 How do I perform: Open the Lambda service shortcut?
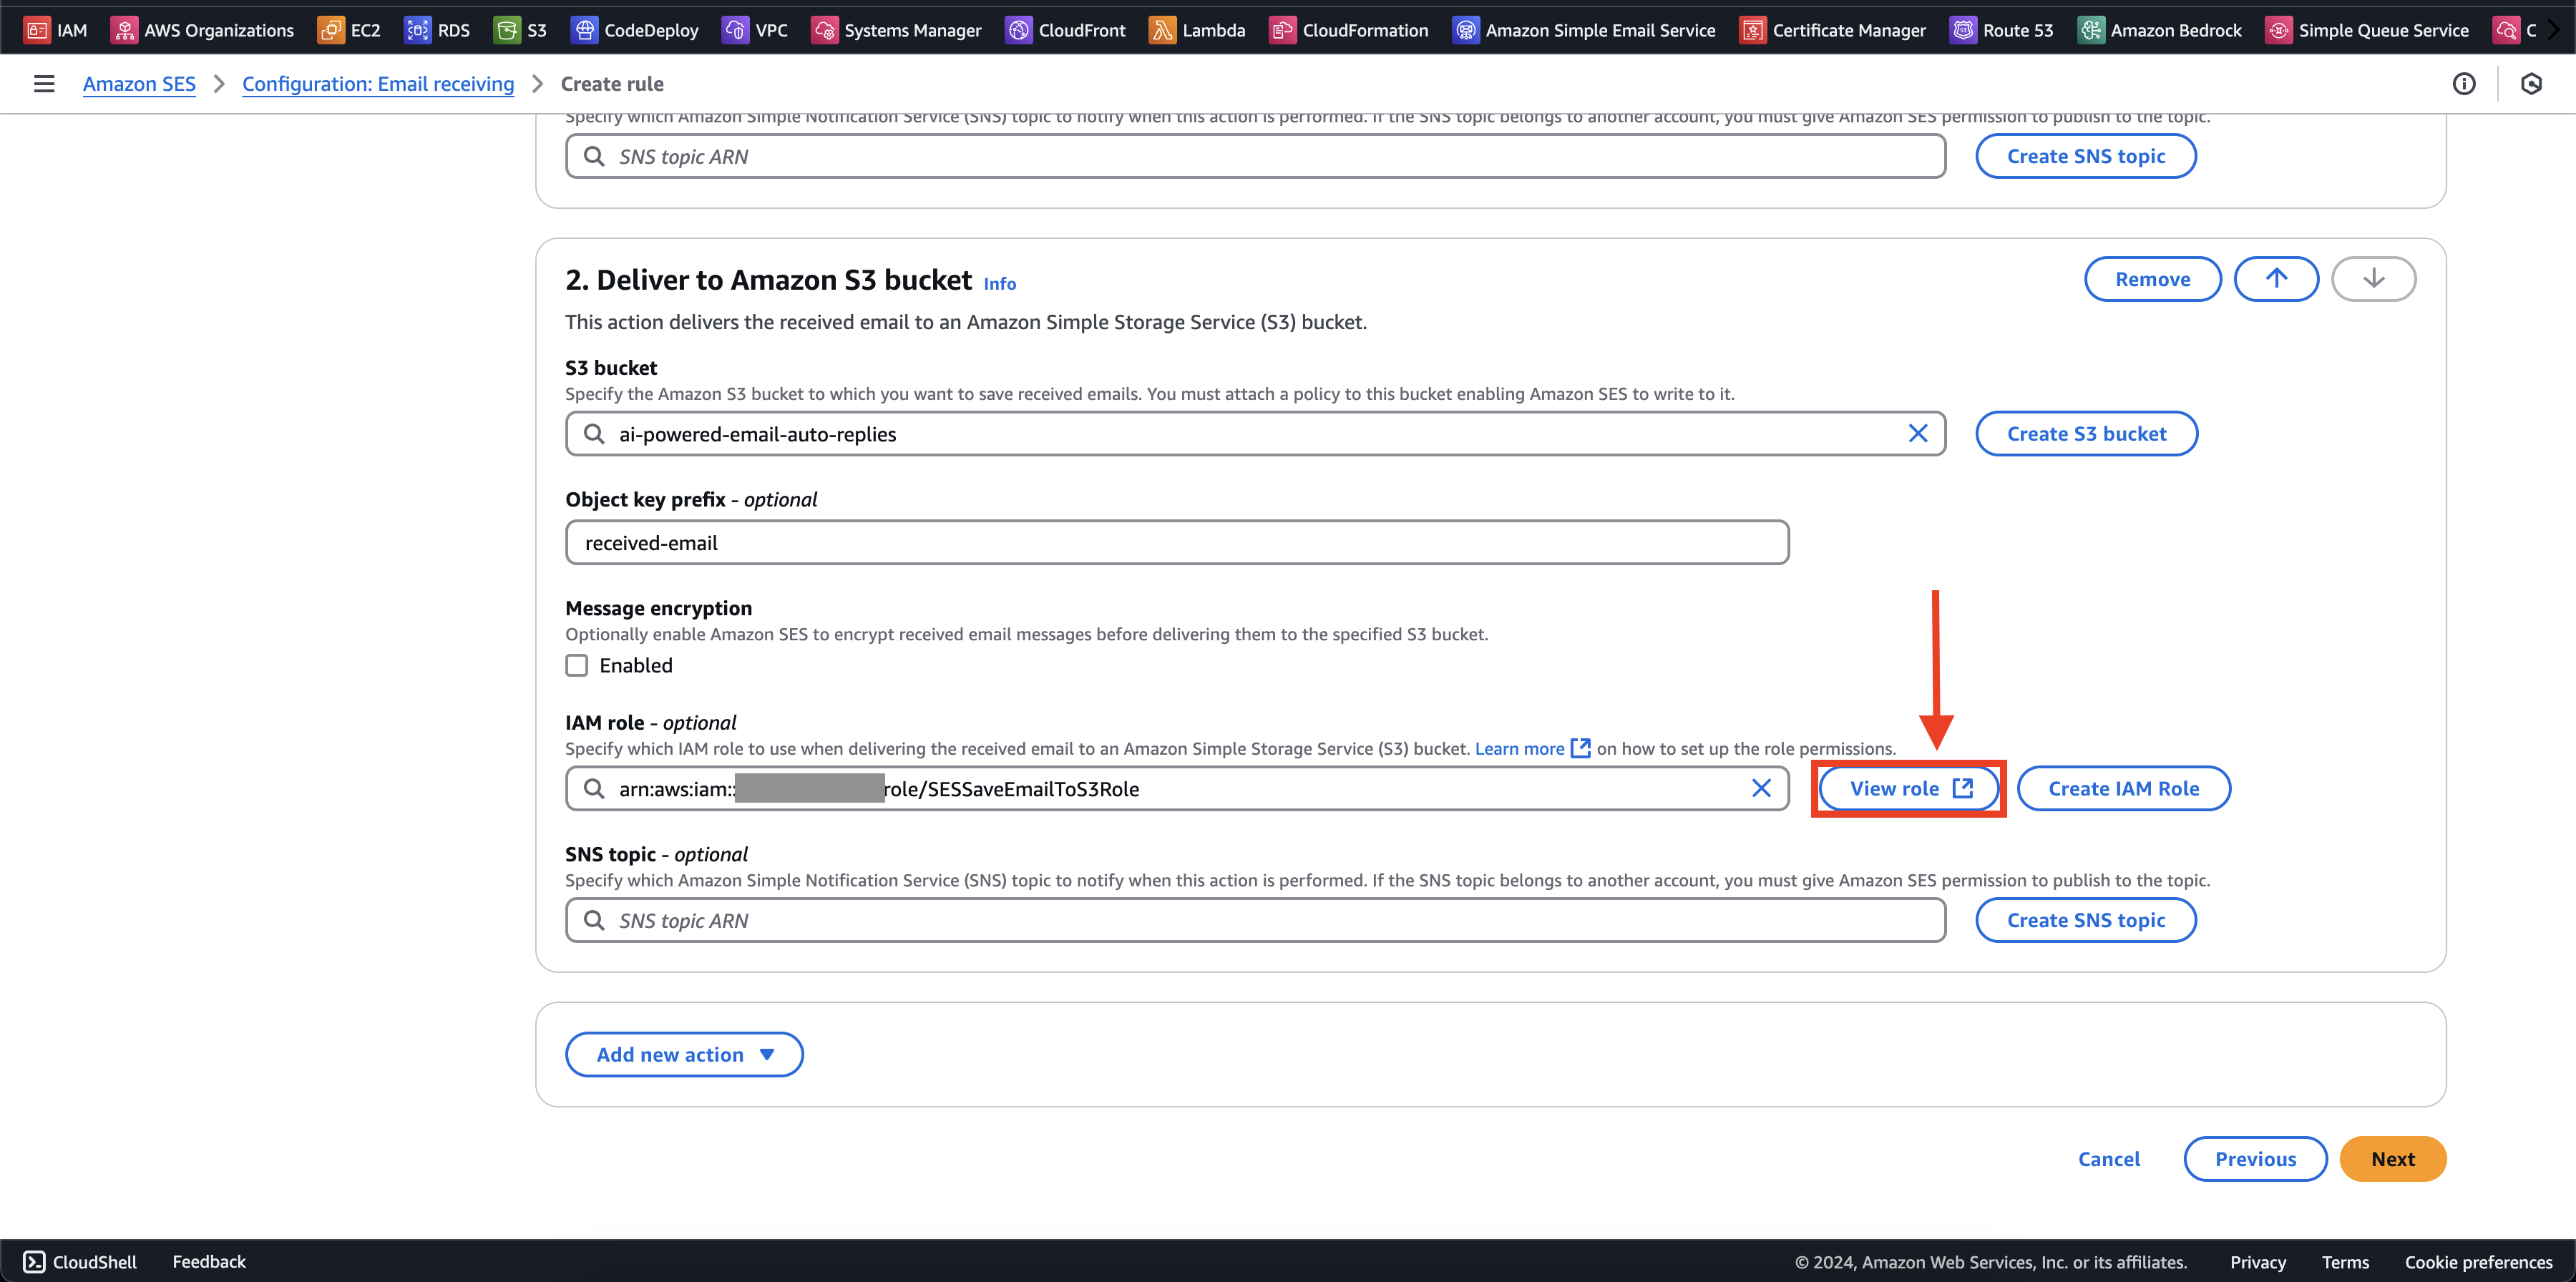tap(1197, 30)
